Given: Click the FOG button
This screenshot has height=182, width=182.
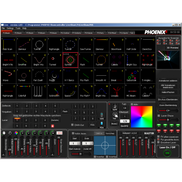Looking at the screenshot, I should 92,125.
